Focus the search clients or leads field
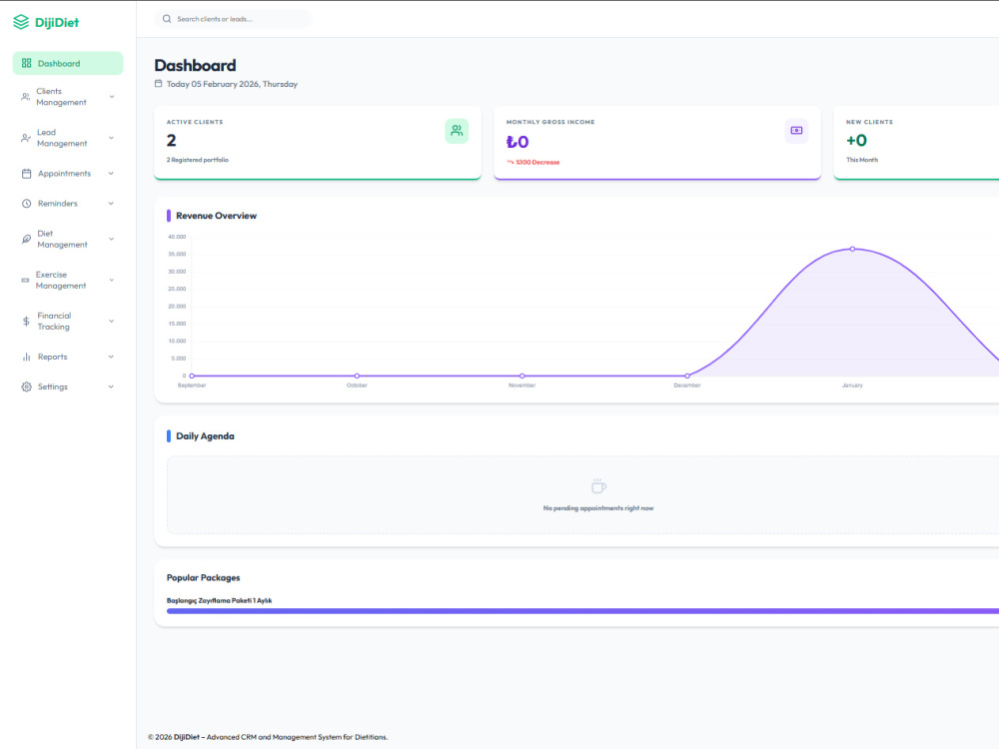 click(x=233, y=19)
